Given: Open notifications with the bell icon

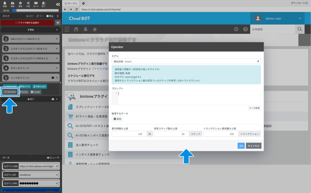Looking at the screenshot, I should coord(85,29).
